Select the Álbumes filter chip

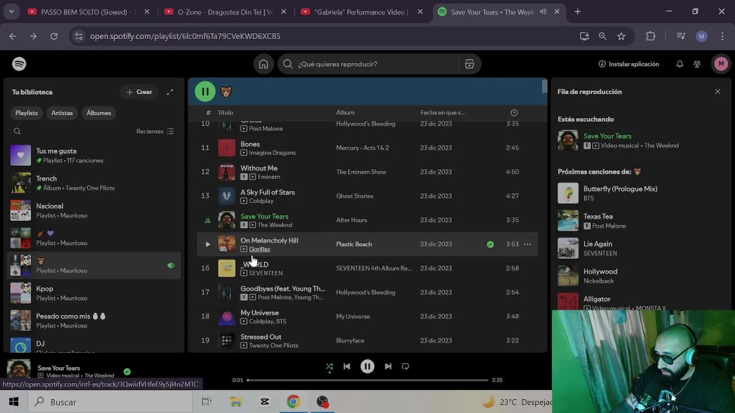point(99,113)
